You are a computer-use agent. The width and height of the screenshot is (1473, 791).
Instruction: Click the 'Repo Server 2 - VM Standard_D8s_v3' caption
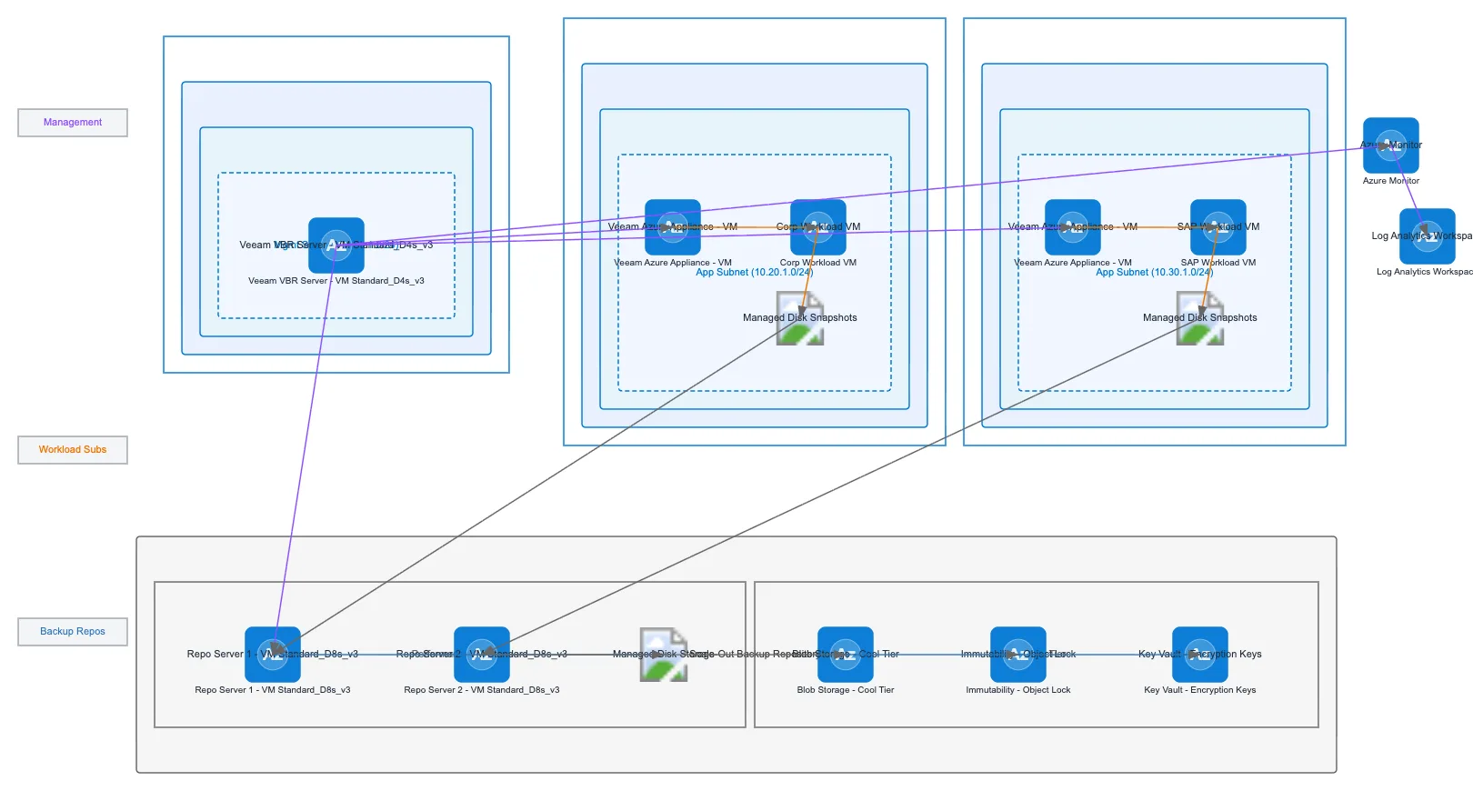click(x=482, y=690)
